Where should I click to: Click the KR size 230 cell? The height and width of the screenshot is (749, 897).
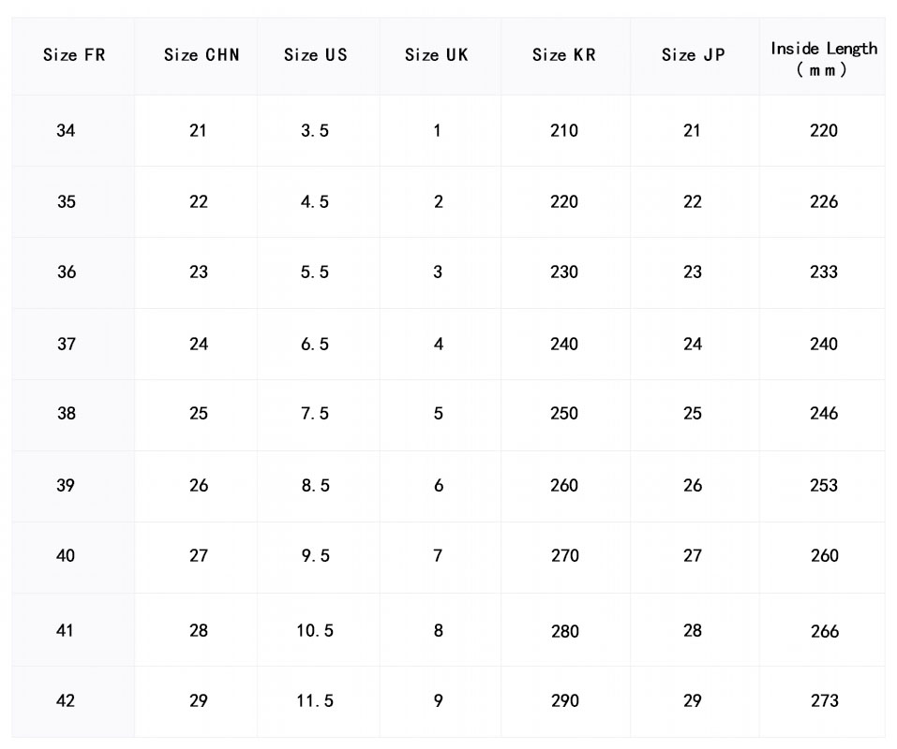[x=564, y=272]
